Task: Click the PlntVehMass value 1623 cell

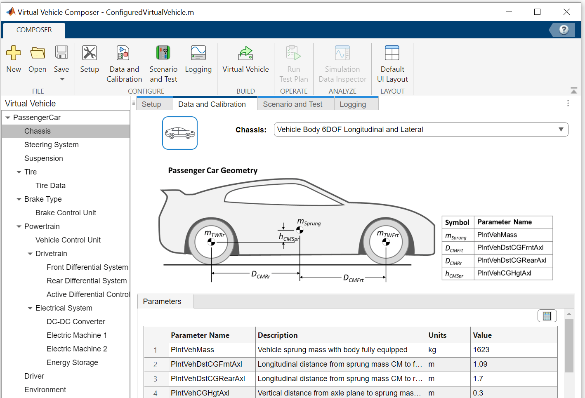Action: (x=514, y=350)
